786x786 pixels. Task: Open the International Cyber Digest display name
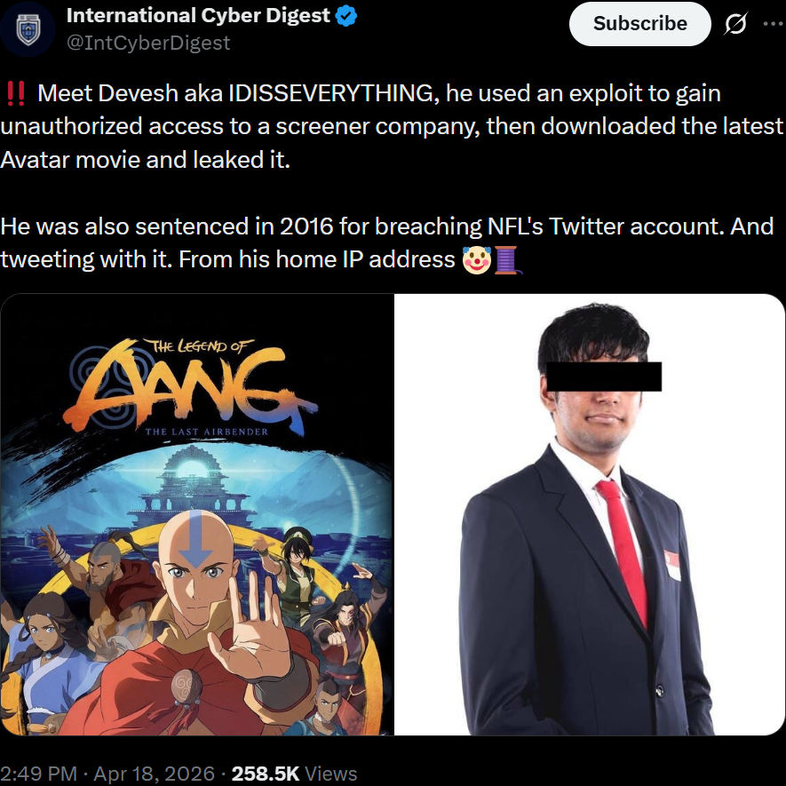[x=199, y=15]
